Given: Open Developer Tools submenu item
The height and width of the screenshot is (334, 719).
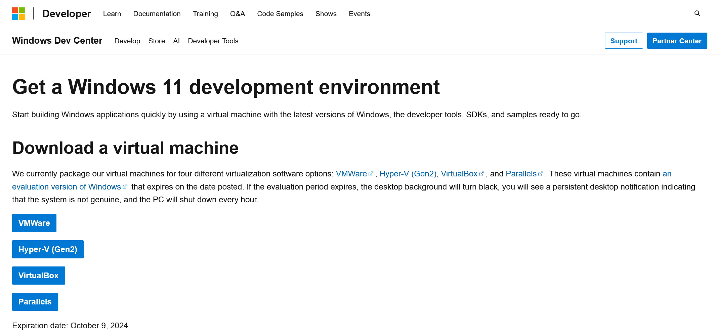Looking at the screenshot, I should (213, 41).
